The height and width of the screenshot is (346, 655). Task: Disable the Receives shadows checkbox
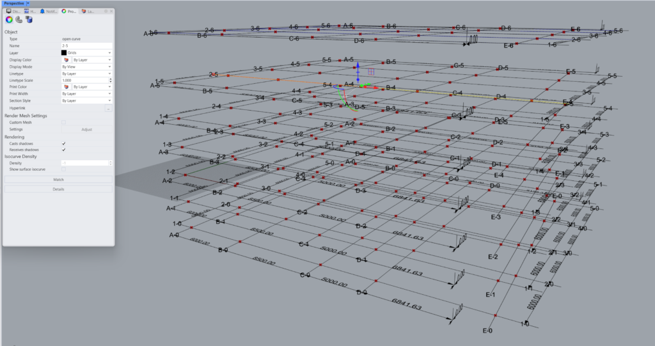(64, 150)
